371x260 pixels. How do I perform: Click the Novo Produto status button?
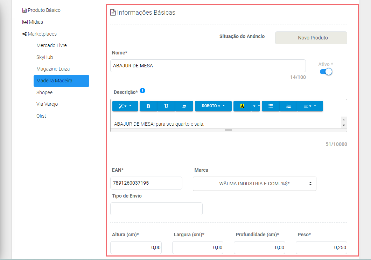(311, 38)
